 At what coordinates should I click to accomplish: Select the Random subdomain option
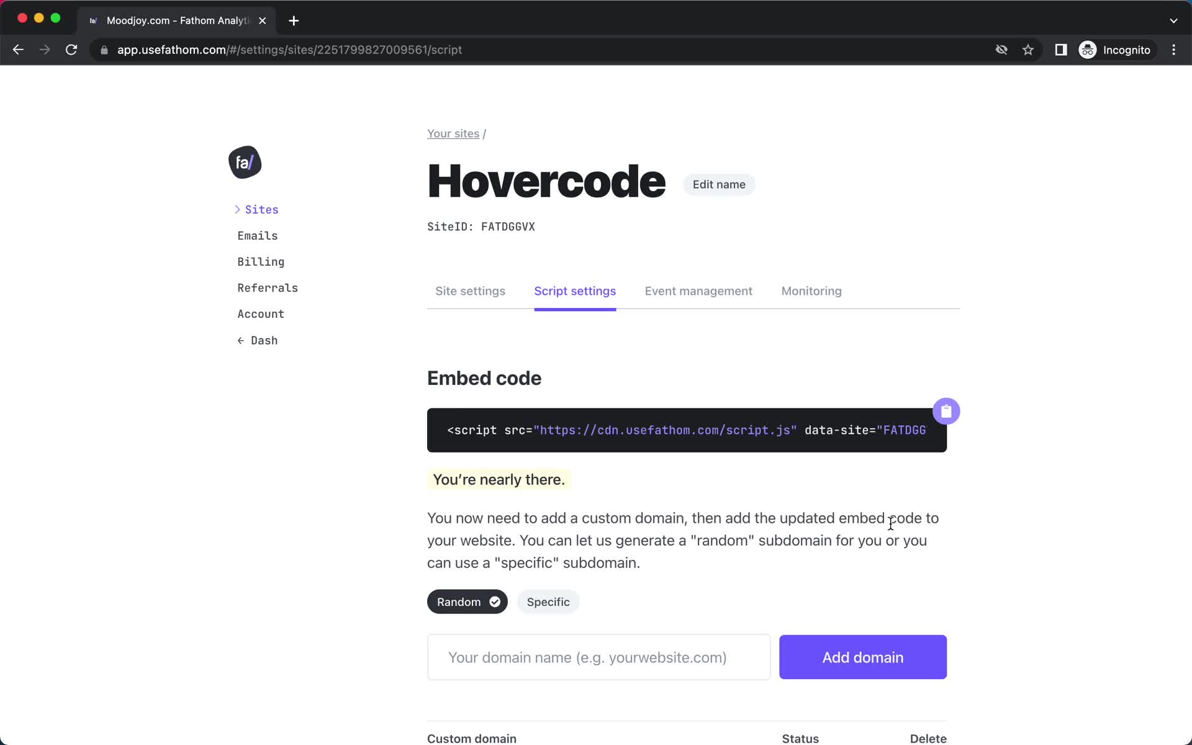[x=467, y=601]
